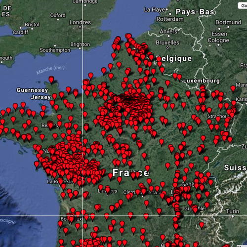This screenshot has width=247, height=247.
Task: Click the Cardiff city label
Action: (x=21, y=32)
